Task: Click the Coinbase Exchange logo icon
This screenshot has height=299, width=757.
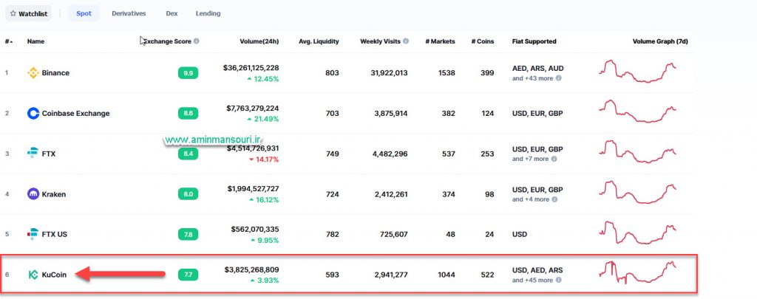Action: pyautogui.click(x=33, y=114)
